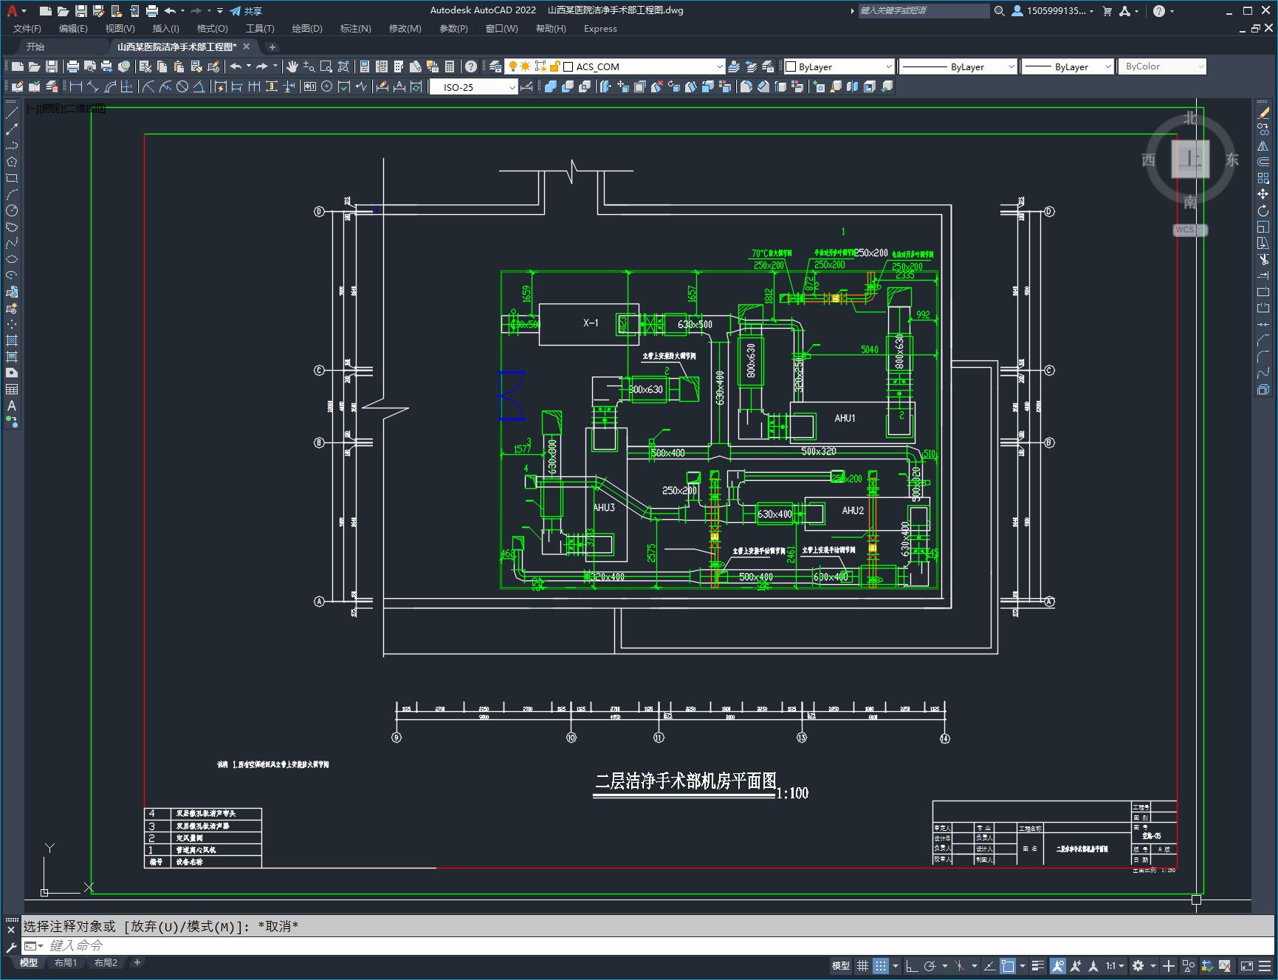Open the linetype ByLayer dropdown
Screen dimensions: 1278x980
(958, 66)
